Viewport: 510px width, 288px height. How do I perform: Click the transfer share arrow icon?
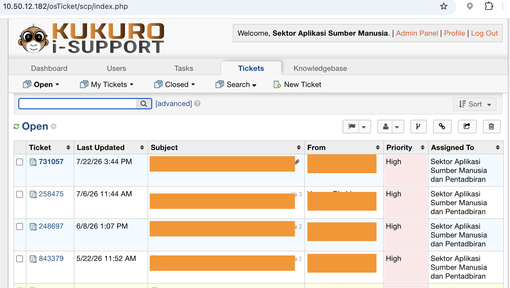coord(467,127)
